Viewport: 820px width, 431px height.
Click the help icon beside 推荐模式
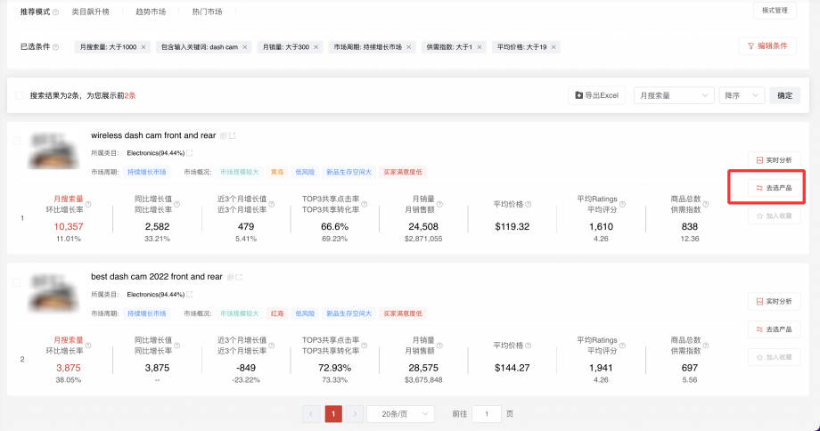(56, 12)
